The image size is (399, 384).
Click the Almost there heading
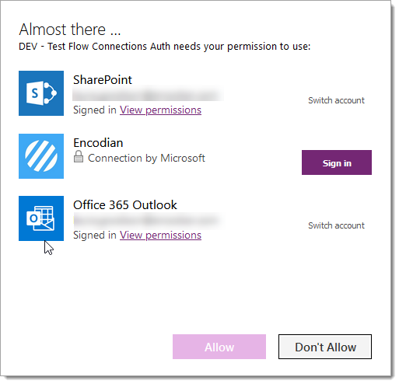tap(70, 30)
